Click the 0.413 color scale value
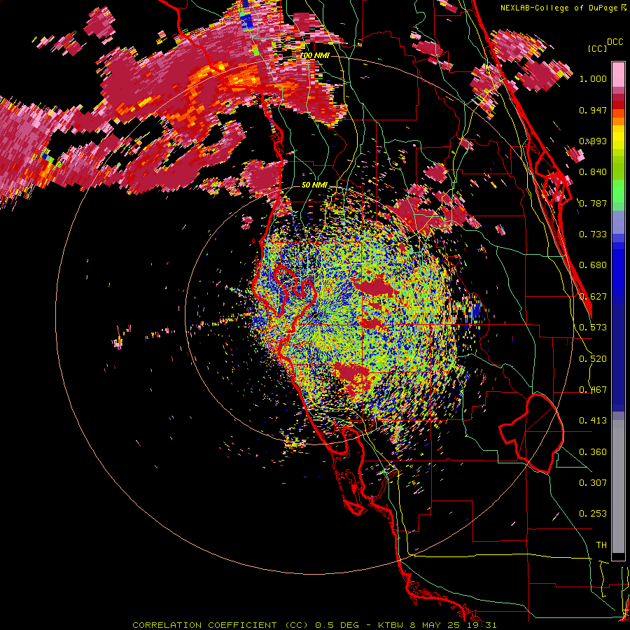This screenshot has width=630, height=630. pyautogui.click(x=593, y=421)
